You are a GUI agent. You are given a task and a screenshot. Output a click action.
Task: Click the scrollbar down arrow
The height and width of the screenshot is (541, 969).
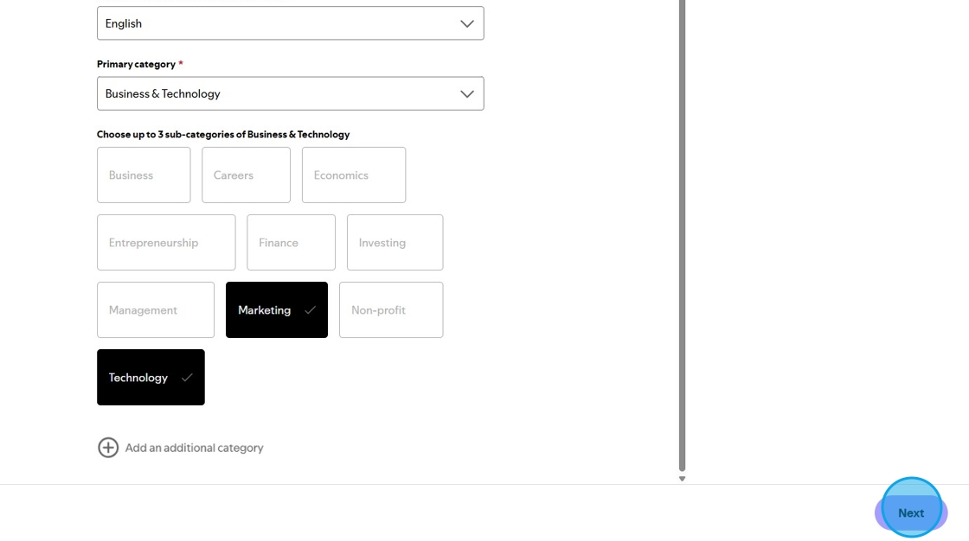coord(683,479)
